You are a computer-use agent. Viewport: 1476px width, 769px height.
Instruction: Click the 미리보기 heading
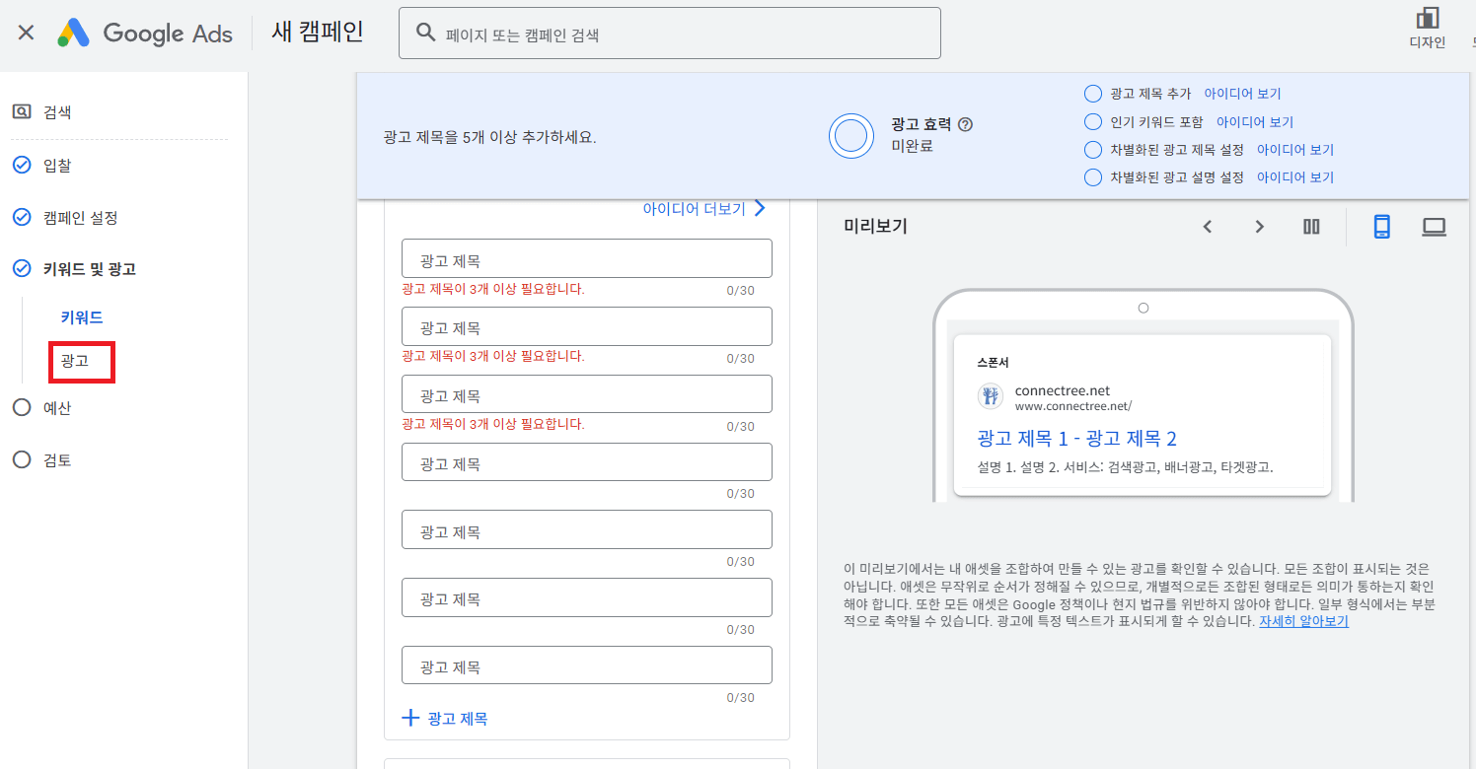pyautogui.click(x=875, y=226)
